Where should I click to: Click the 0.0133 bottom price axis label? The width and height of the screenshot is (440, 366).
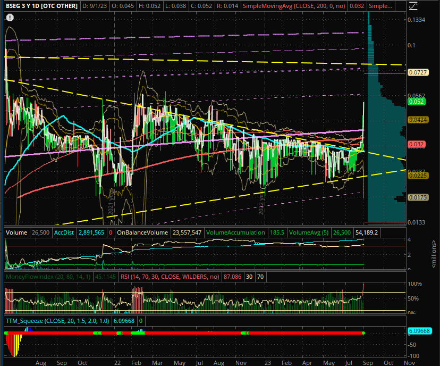click(417, 222)
